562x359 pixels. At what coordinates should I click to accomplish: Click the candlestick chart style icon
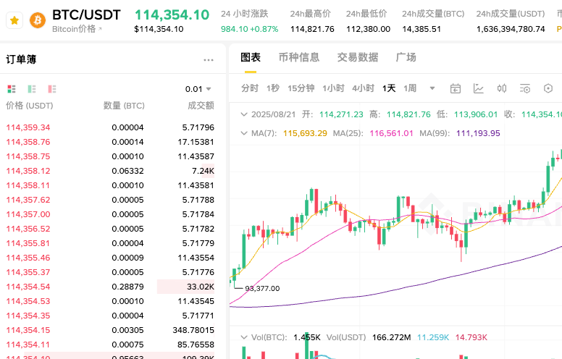click(x=502, y=88)
